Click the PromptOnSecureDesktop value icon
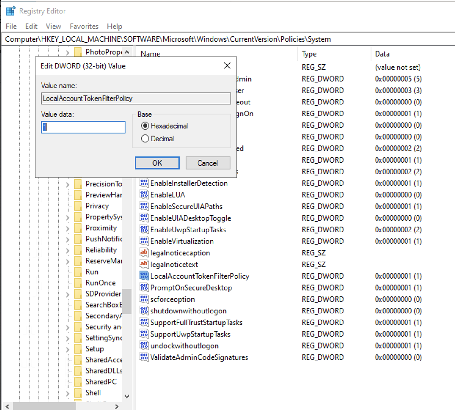The image size is (455, 410). [x=144, y=287]
